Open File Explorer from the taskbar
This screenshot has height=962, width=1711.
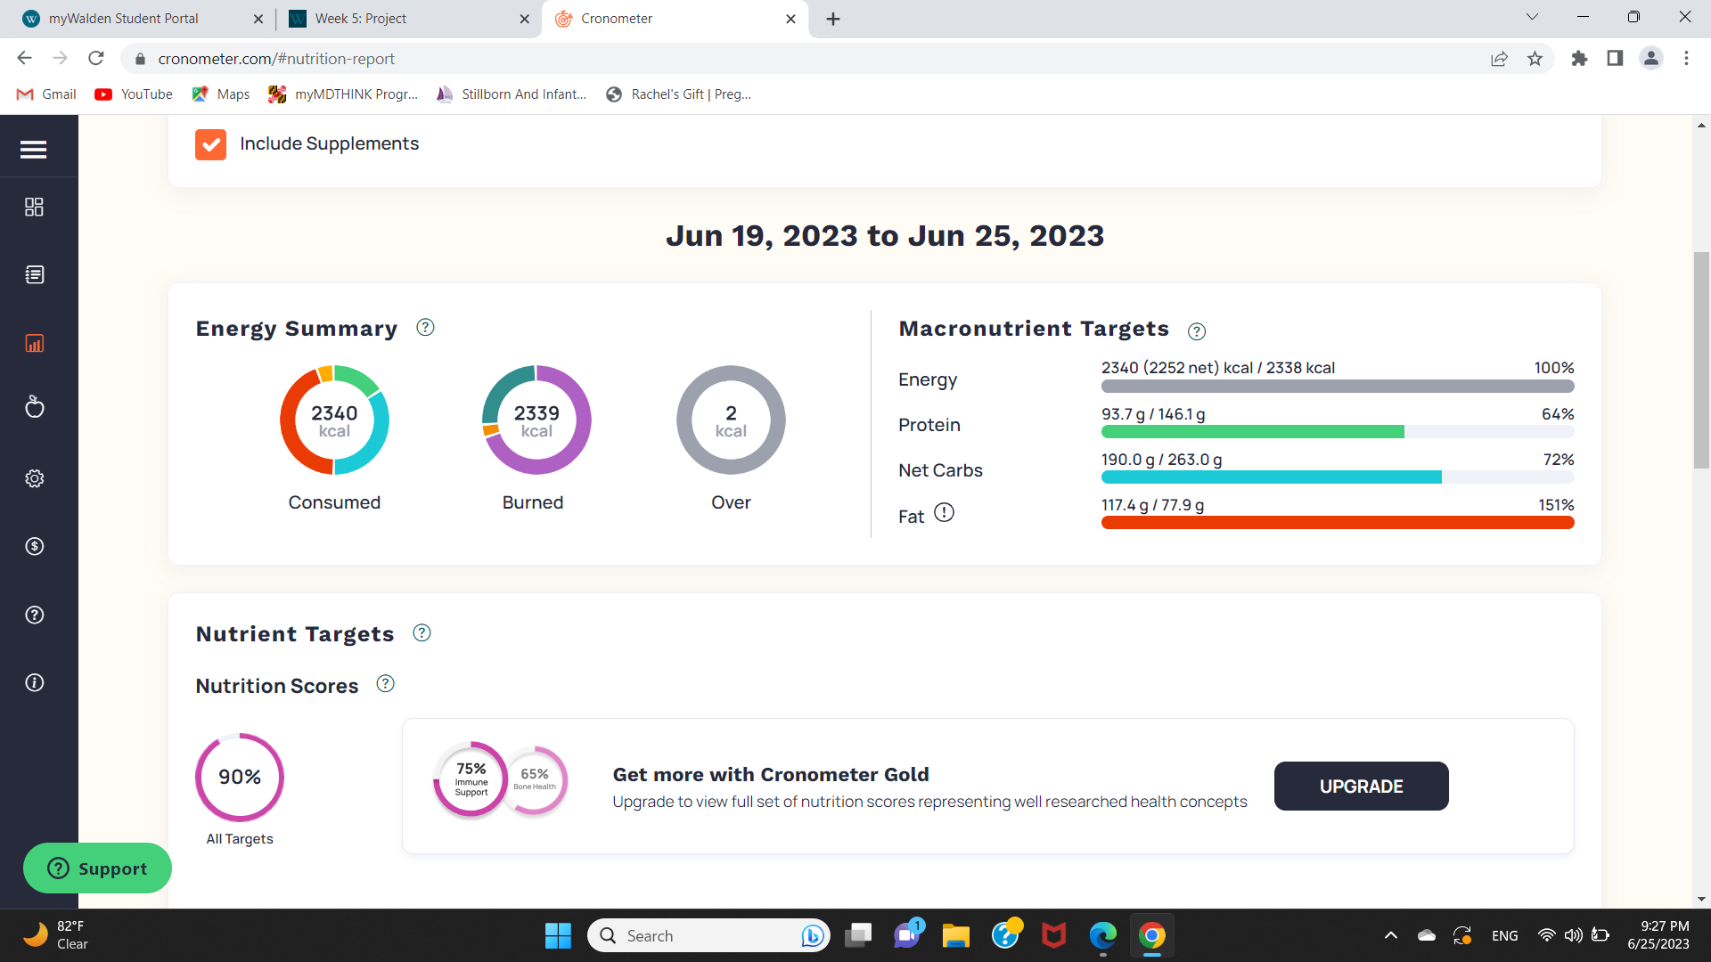955,935
